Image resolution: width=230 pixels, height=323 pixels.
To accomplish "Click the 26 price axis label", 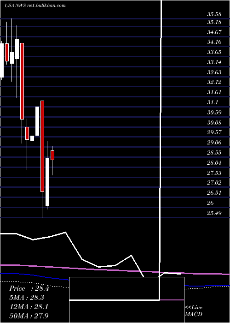I will (210, 203).
